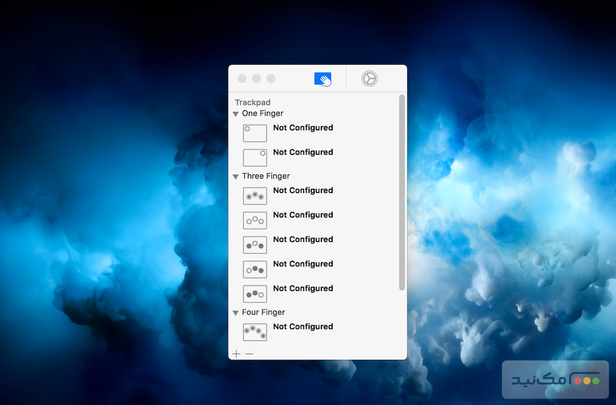Screen dimensions: 616x405
Task: Add a new gesture with plus button
Action: pos(236,354)
